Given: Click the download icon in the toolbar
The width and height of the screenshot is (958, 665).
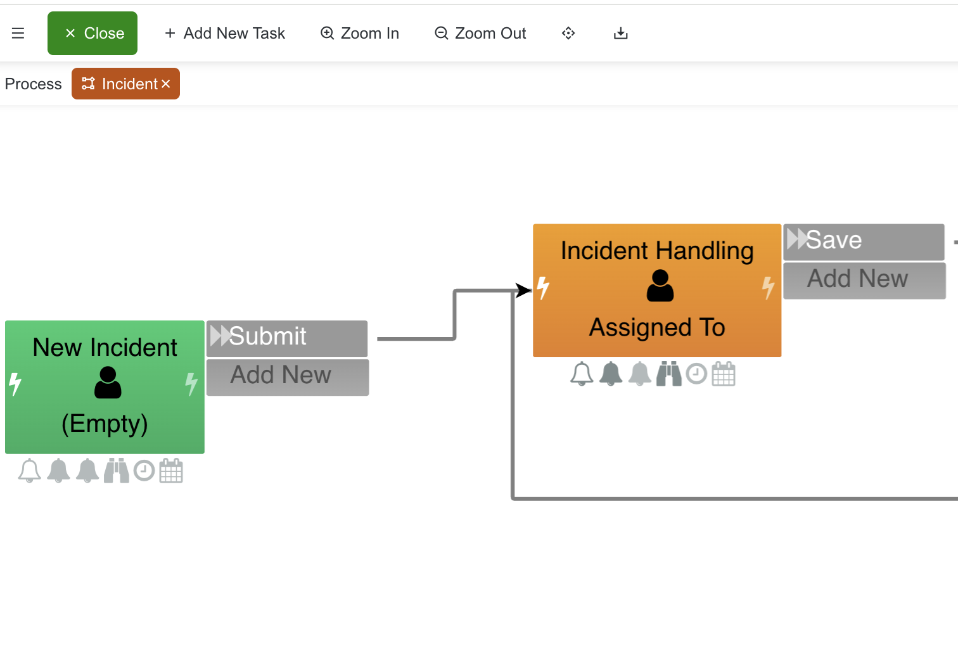Looking at the screenshot, I should pyautogui.click(x=620, y=33).
